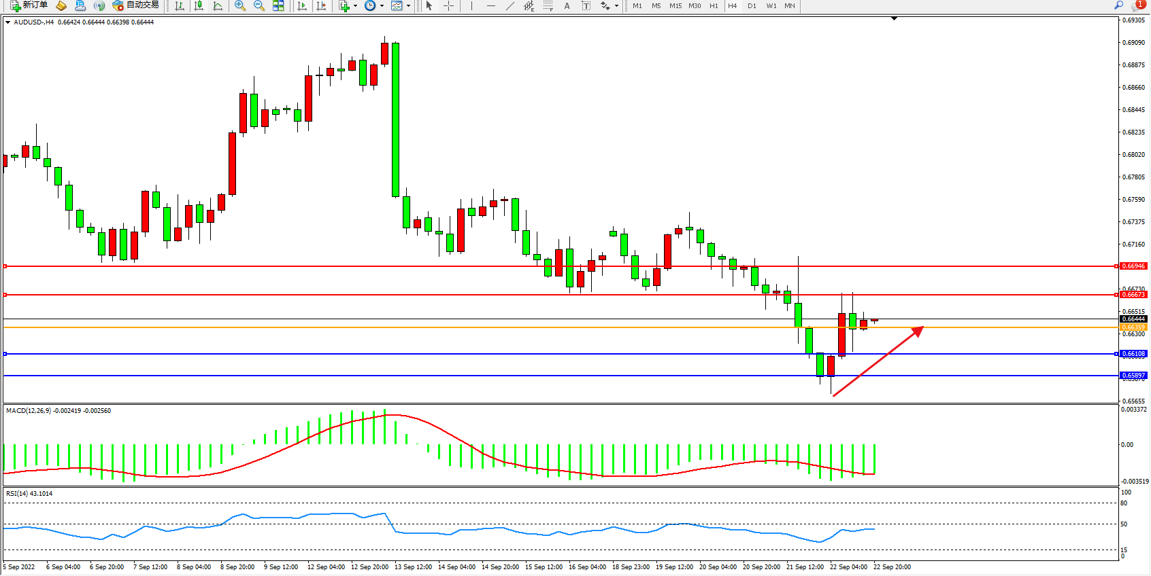Open the indicators list dropdown

click(x=355, y=5)
